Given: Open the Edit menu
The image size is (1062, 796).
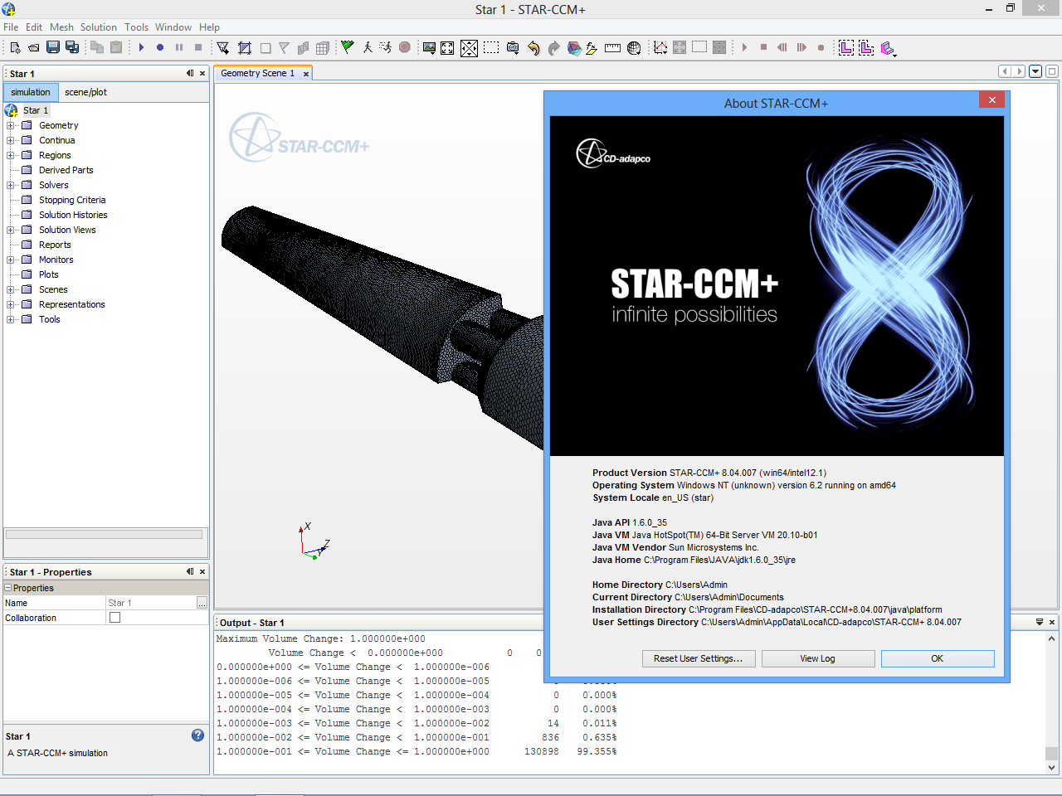Looking at the screenshot, I should [x=34, y=27].
